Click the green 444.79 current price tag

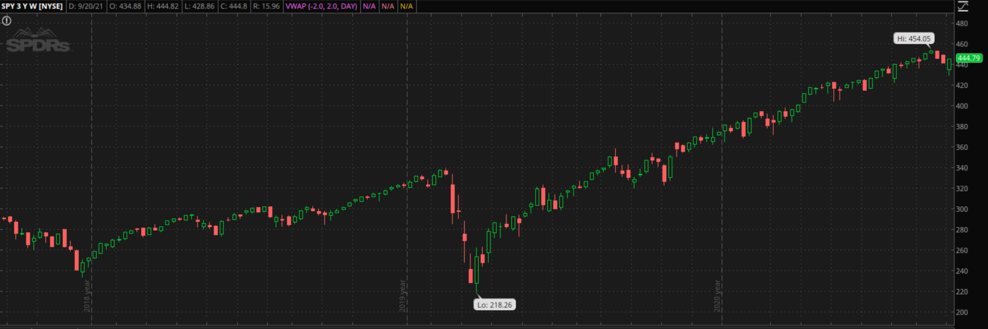969,58
